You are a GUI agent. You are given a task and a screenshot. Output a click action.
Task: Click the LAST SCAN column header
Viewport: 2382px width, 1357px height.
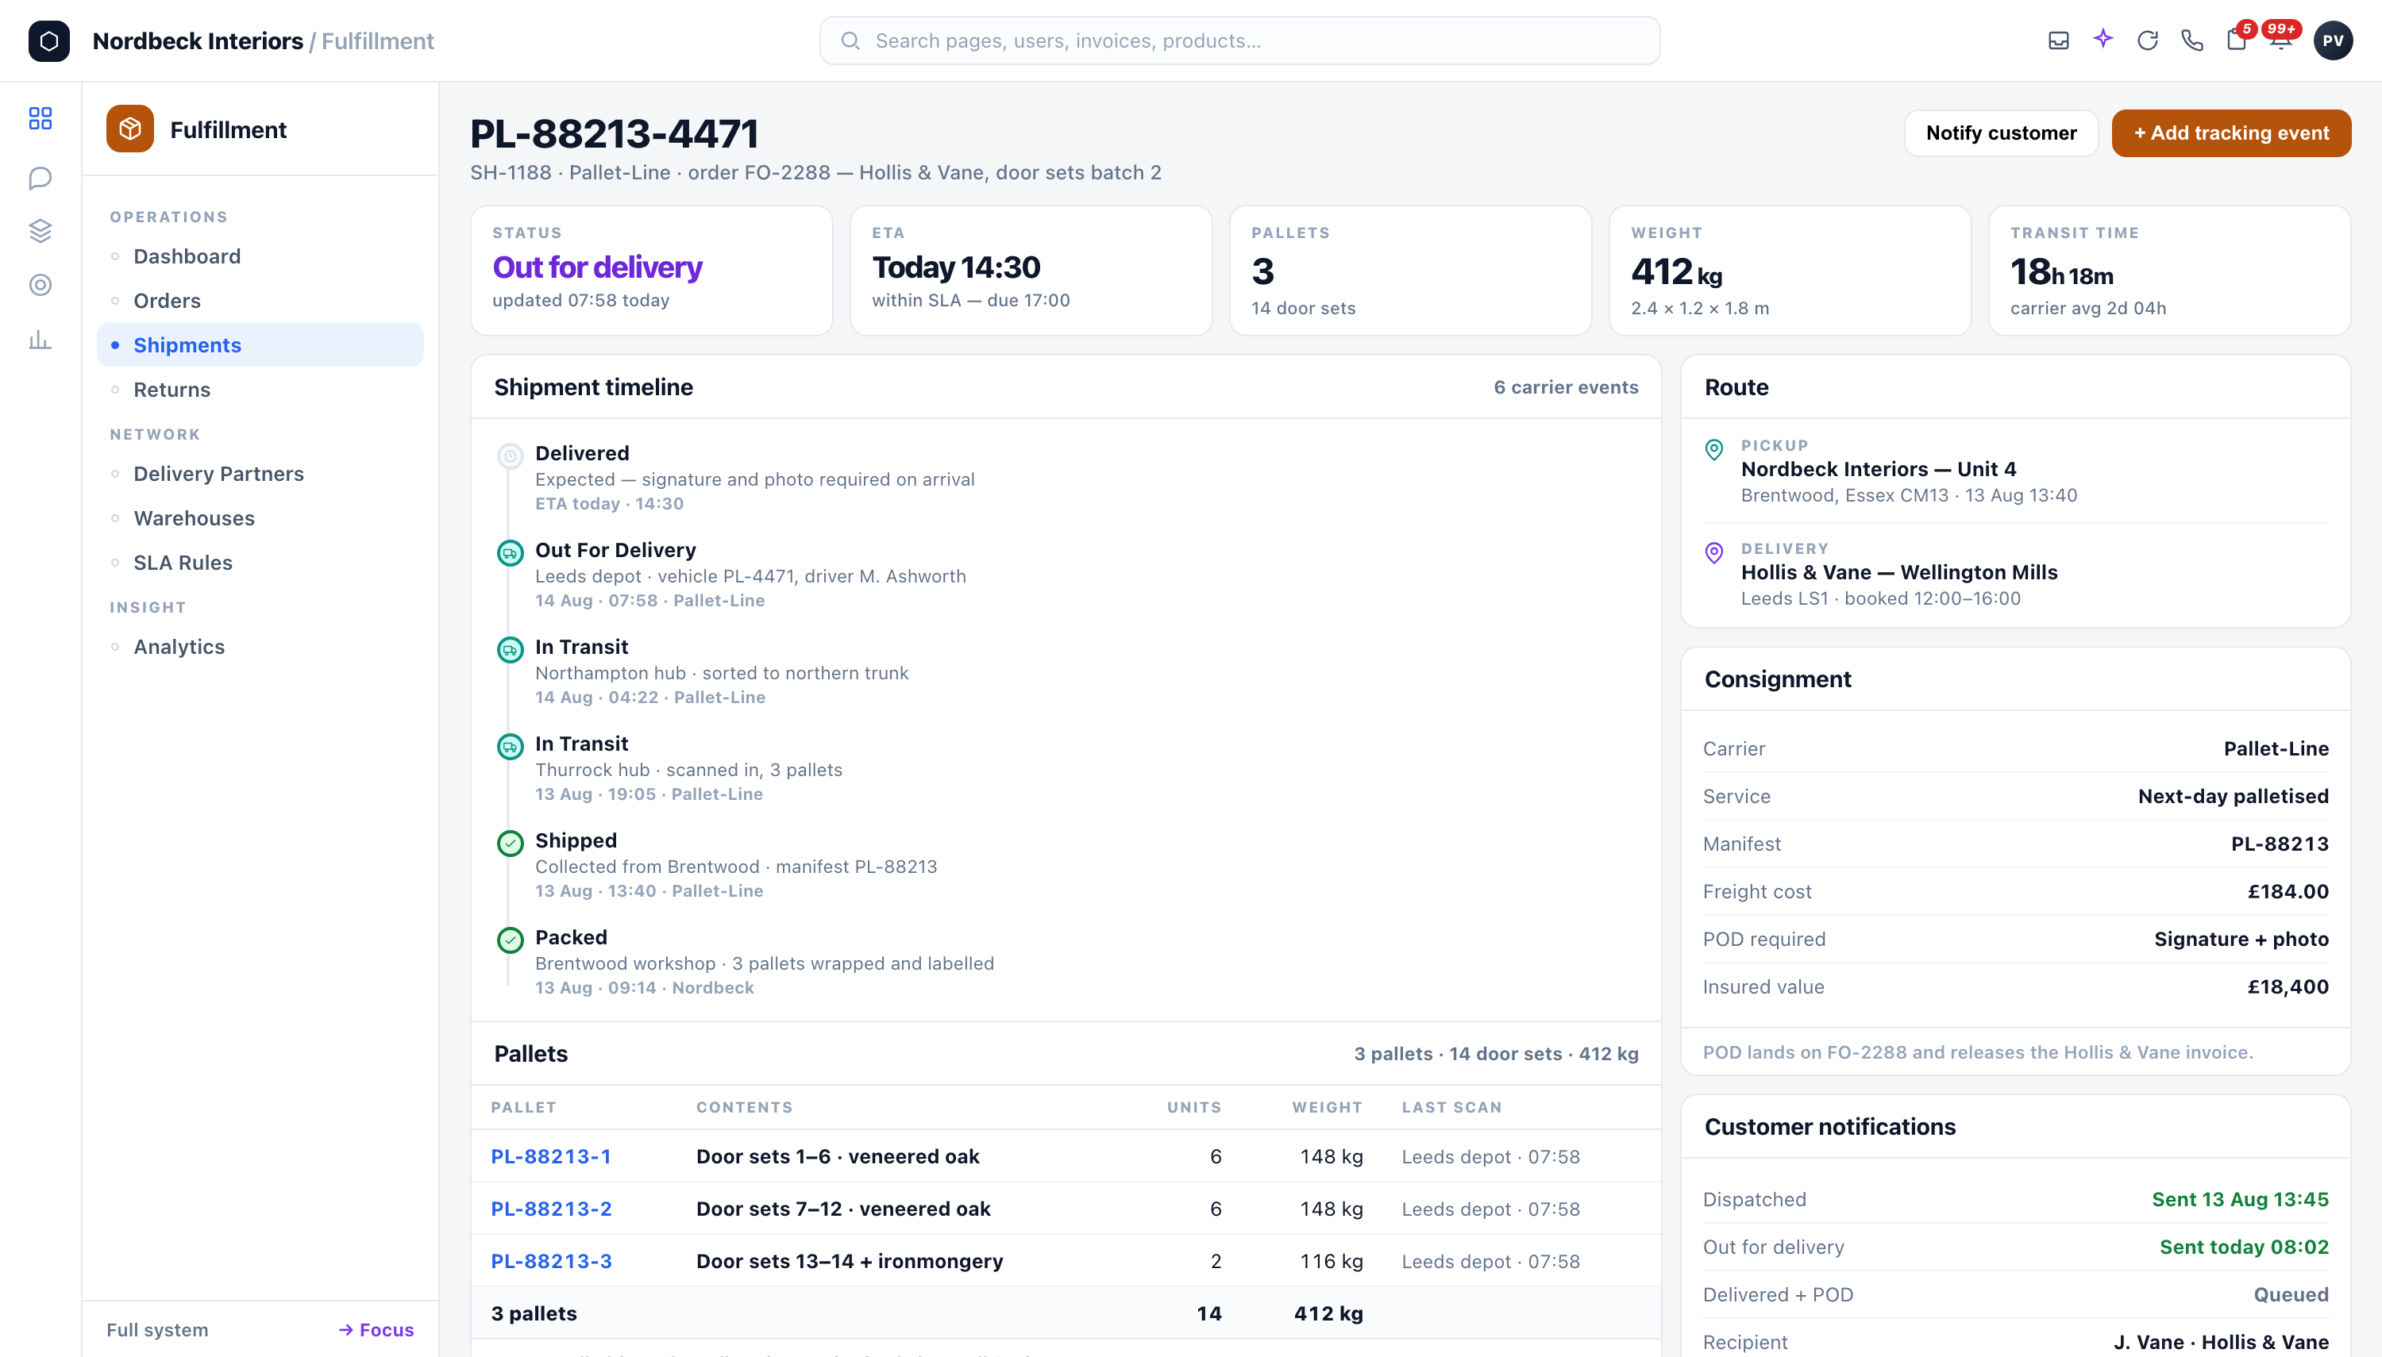(x=1451, y=1107)
